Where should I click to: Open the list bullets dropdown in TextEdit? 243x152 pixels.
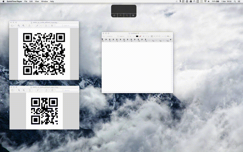tap(169, 36)
